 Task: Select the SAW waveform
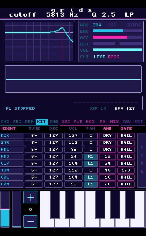click(97, 25)
